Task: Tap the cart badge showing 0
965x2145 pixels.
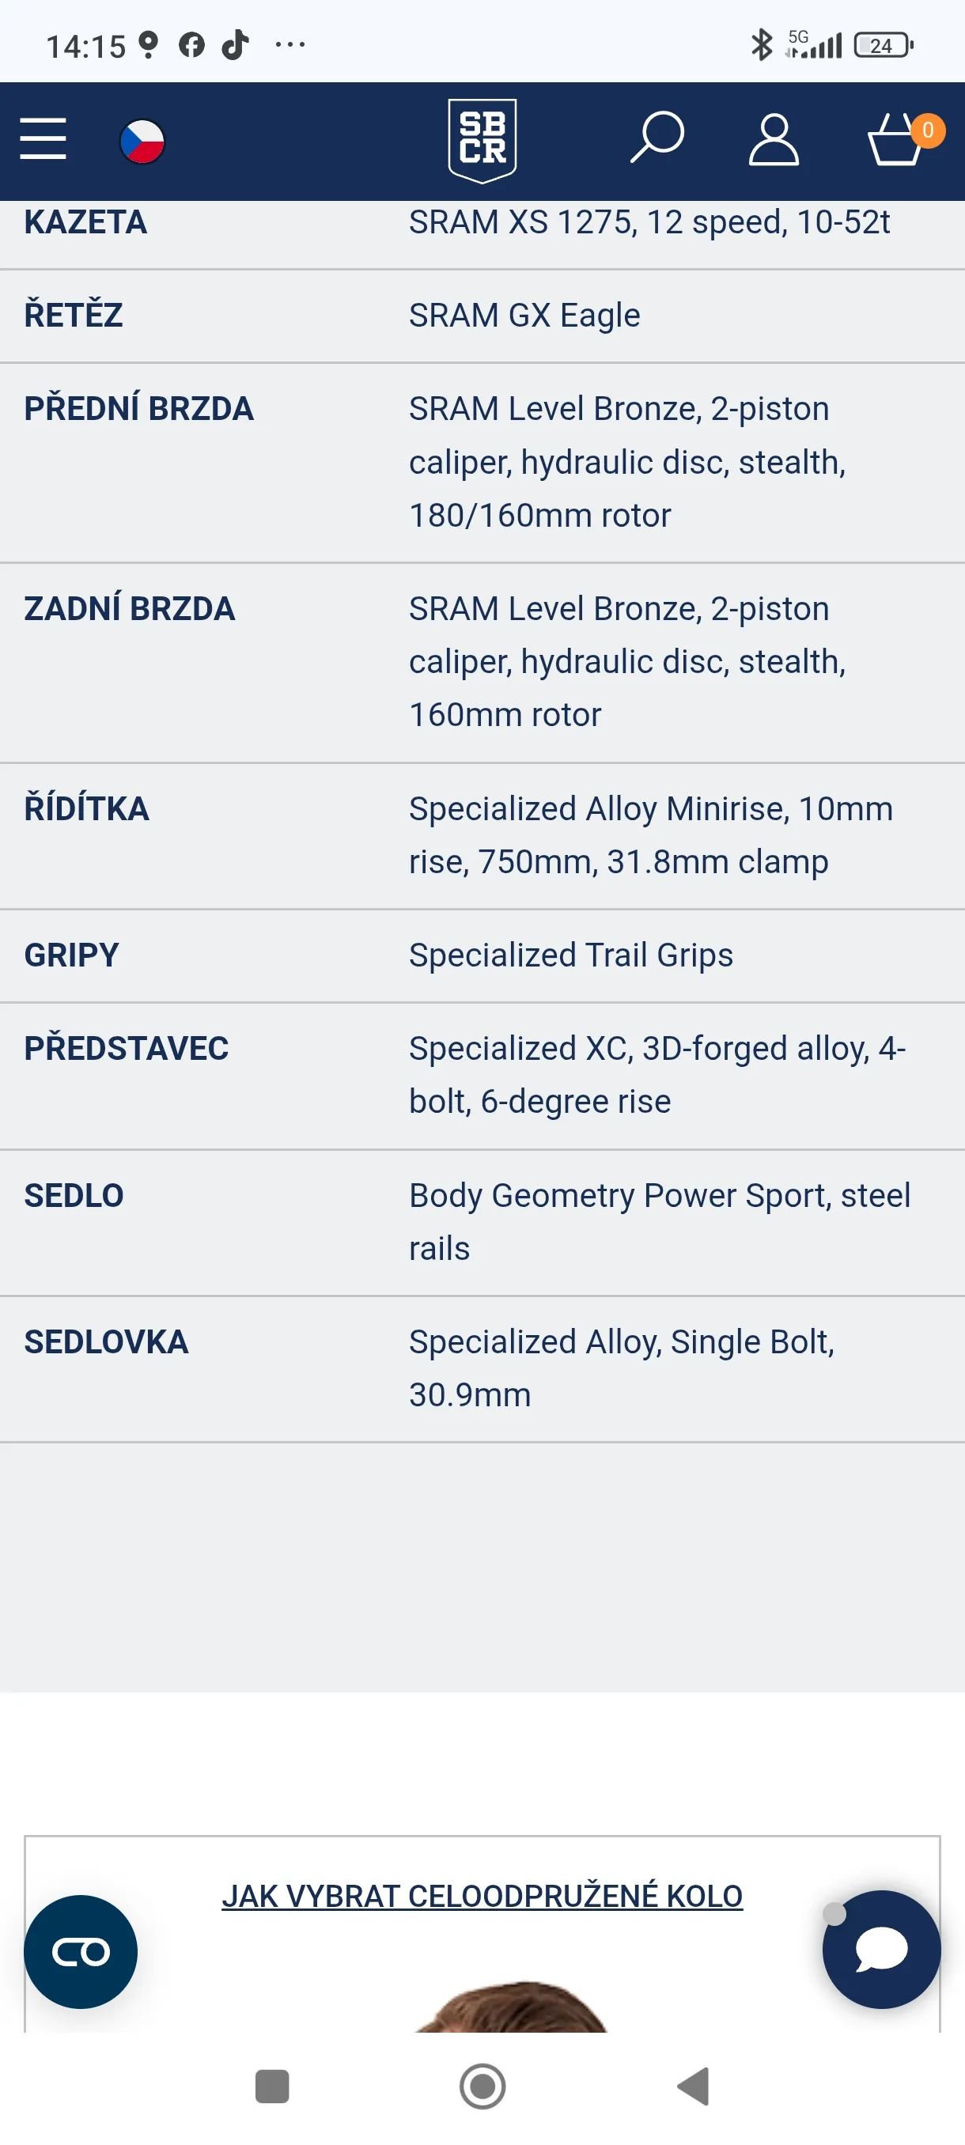Action: pyautogui.click(x=928, y=131)
